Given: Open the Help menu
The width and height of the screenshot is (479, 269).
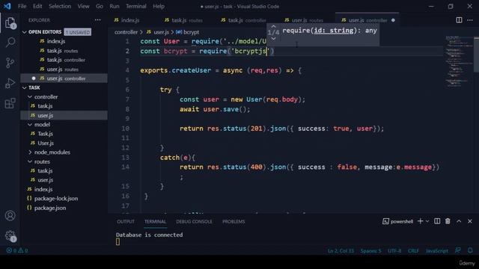Looking at the screenshot, I should (x=159, y=6).
